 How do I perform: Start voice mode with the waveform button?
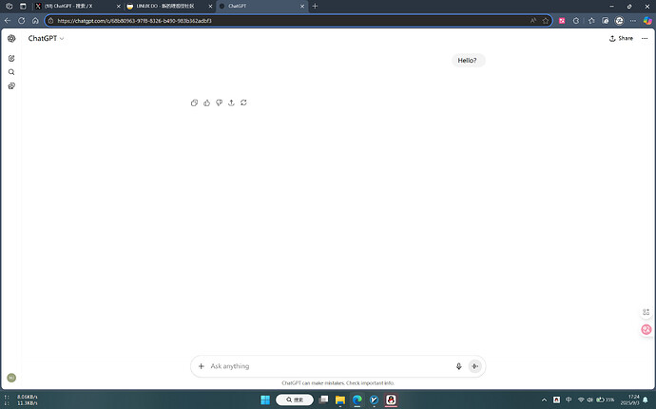(x=474, y=366)
